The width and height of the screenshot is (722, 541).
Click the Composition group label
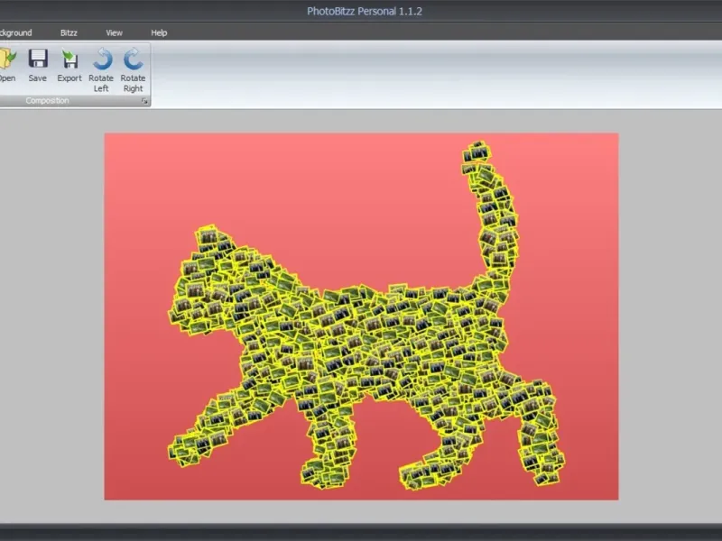pos(48,101)
